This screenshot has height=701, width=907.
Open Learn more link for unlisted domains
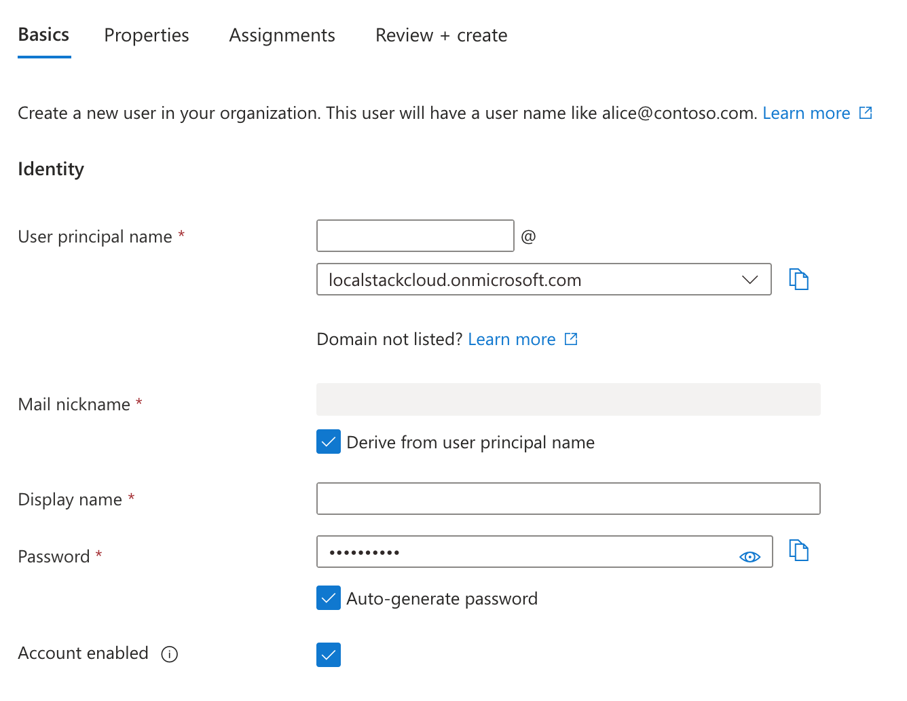(512, 339)
